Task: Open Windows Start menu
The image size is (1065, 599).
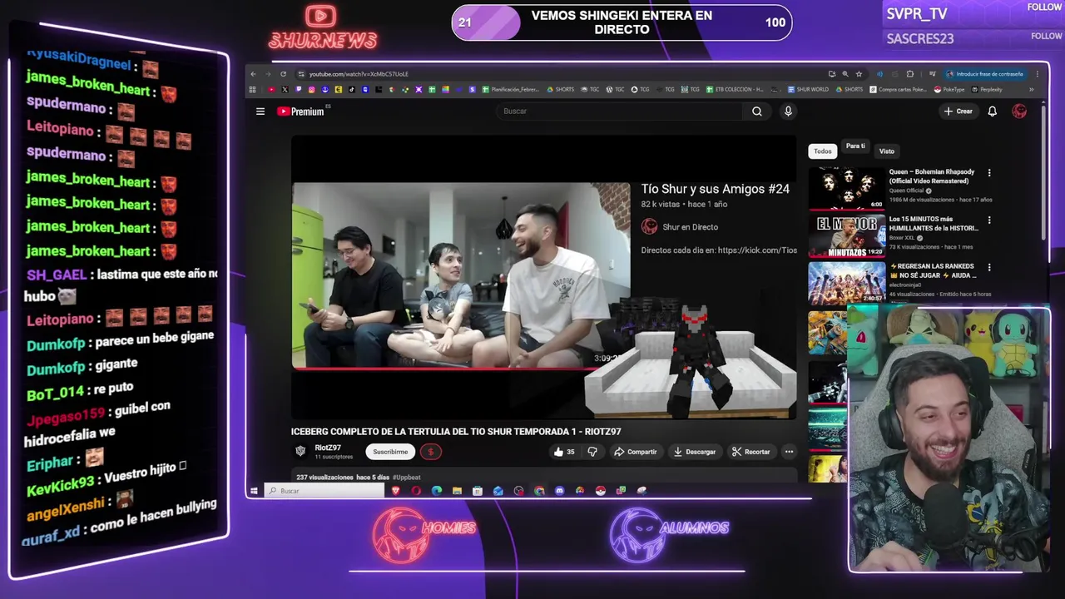Action: [x=254, y=491]
